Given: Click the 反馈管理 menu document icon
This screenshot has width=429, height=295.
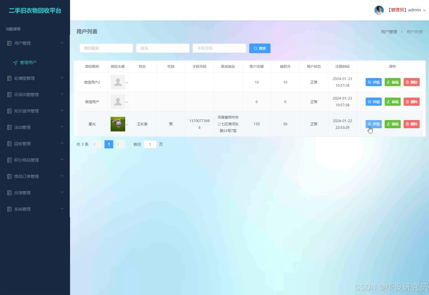Looking at the screenshot, I should [x=9, y=193].
